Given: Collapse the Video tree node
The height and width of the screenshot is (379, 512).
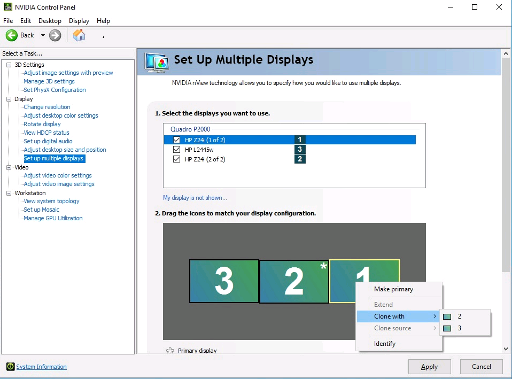Looking at the screenshot, I should 9,167.
